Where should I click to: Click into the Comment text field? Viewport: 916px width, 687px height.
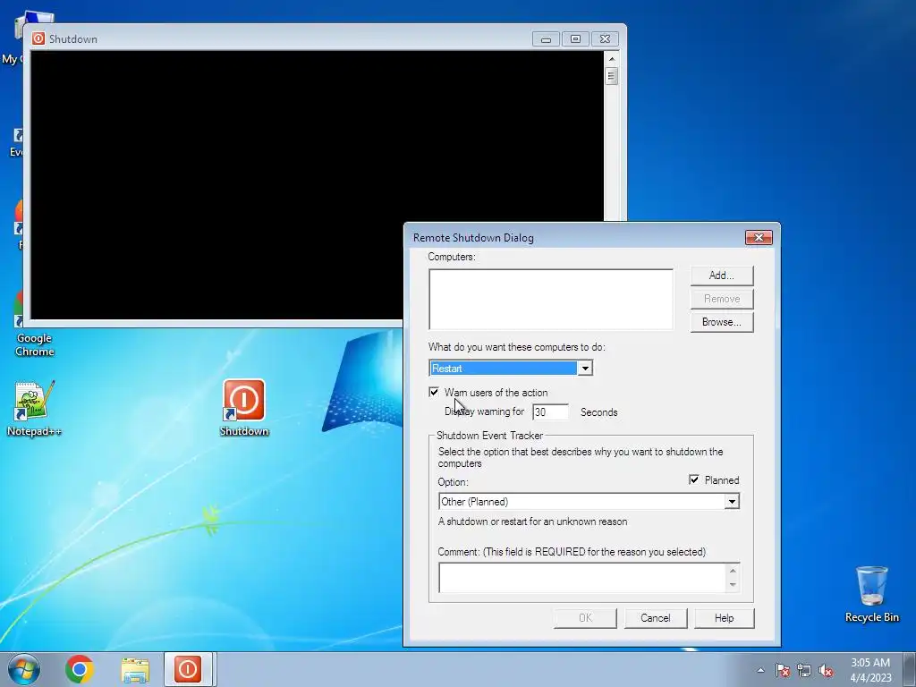pos(581,578)
